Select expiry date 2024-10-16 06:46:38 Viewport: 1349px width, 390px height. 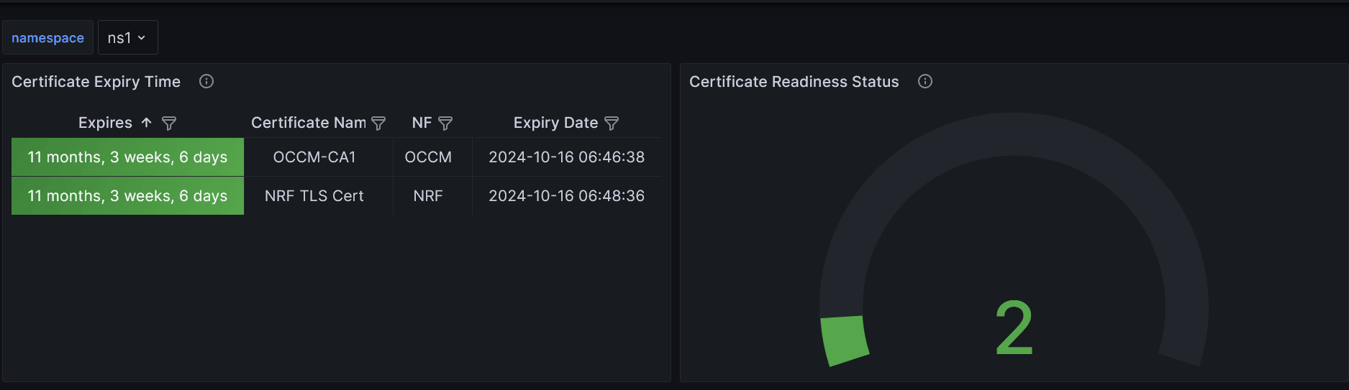pyautogui.click(x=566, y=157)
